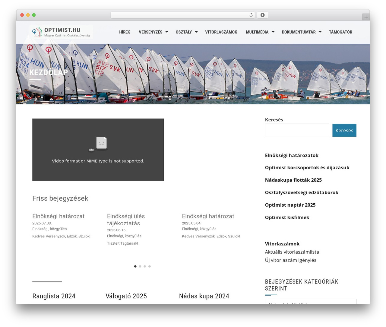Open the Dokumentumtár menu item

tap(299, 32)
